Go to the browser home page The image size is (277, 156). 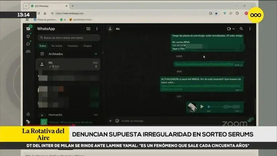45,13
